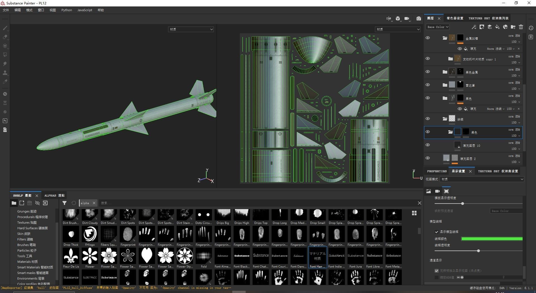Select the Smudge tool in left toolbar

pos(5,64)
